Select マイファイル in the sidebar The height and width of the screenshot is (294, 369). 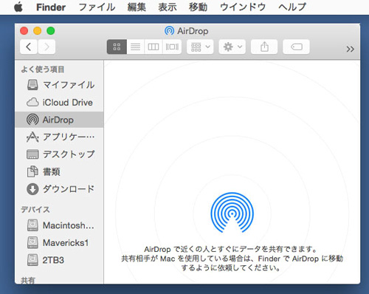tap(59, 85)
